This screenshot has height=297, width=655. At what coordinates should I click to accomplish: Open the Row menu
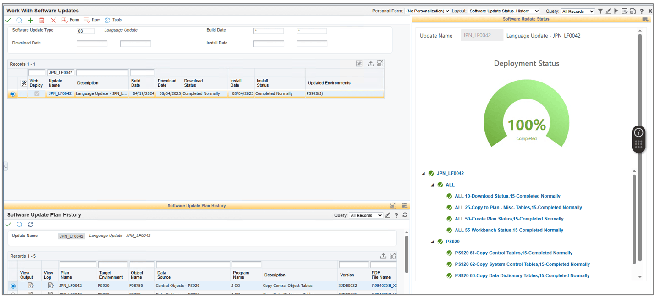[x=92, y=20]
